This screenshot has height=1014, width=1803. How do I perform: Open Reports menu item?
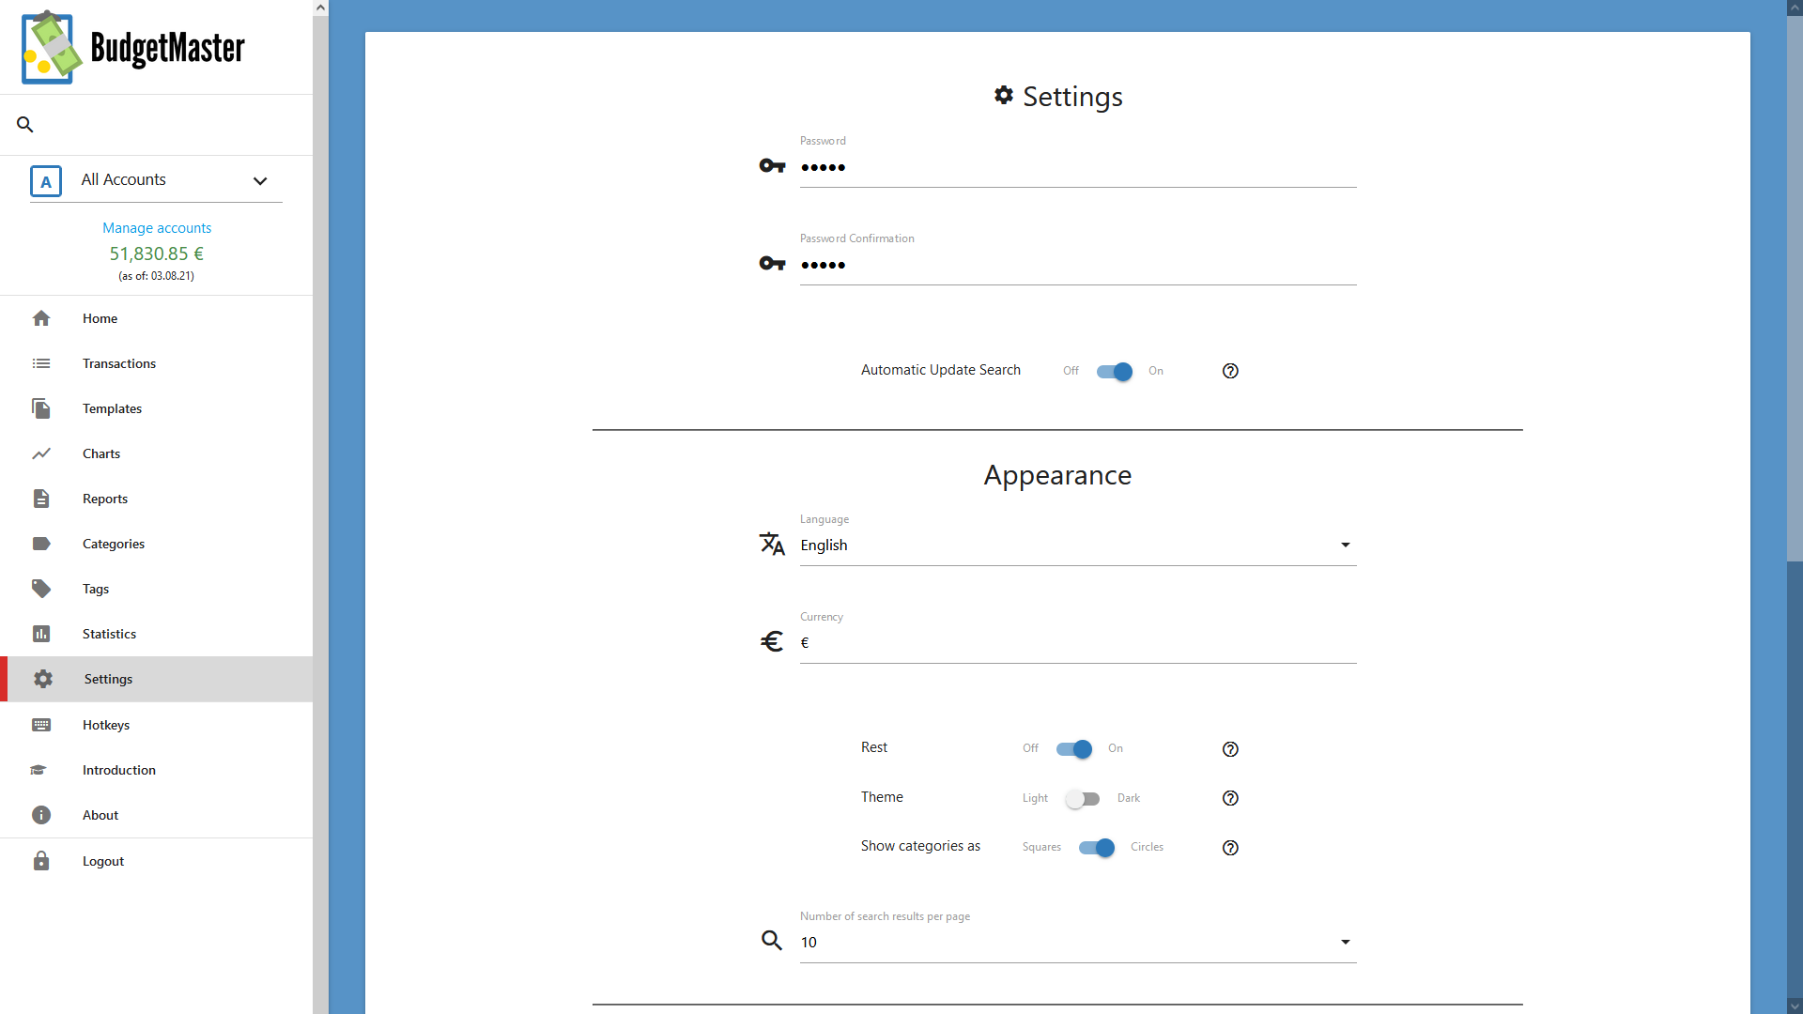(157, 499)
